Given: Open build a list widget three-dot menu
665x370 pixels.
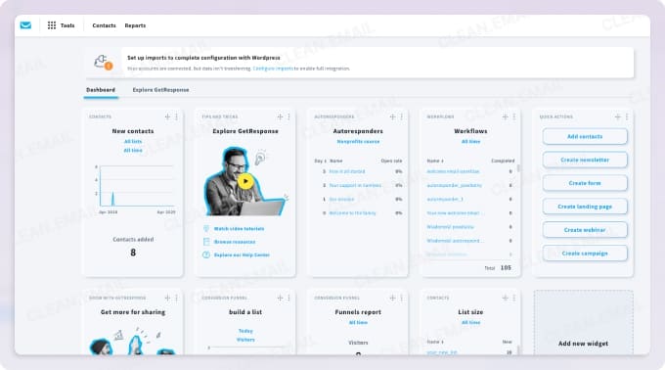Looking at the screenshot, I should pyautogui.click(x=288, y=298).
